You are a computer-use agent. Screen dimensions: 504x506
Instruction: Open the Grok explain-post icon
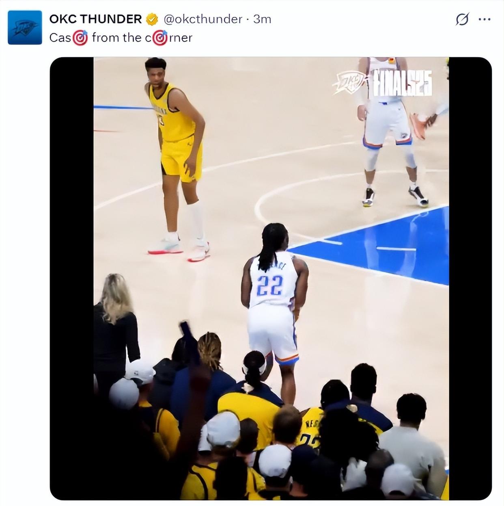462,19
